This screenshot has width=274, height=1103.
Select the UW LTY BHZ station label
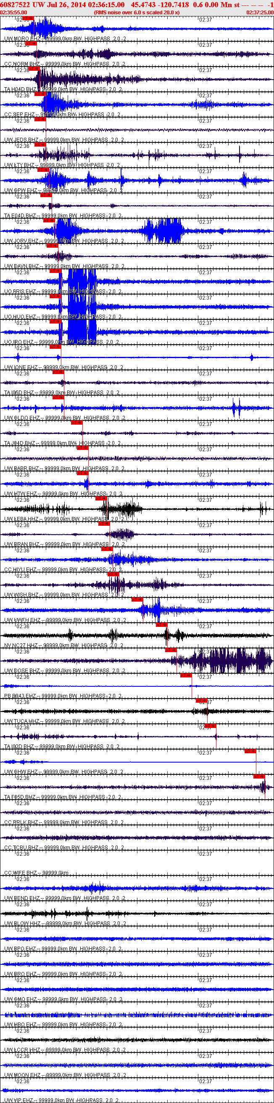tap(63, 165)
